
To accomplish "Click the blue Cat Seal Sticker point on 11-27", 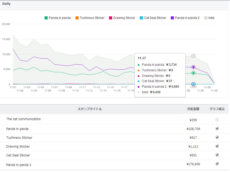I will click(x=193, y=84).
